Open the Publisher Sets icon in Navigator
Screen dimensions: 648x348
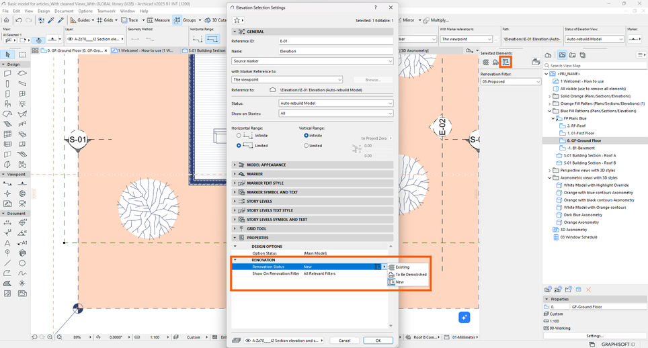click(583, 55)
